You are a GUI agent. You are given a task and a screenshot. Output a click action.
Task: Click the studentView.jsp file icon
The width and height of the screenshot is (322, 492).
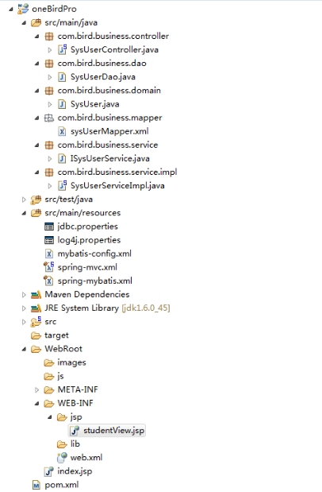[75, 431]
